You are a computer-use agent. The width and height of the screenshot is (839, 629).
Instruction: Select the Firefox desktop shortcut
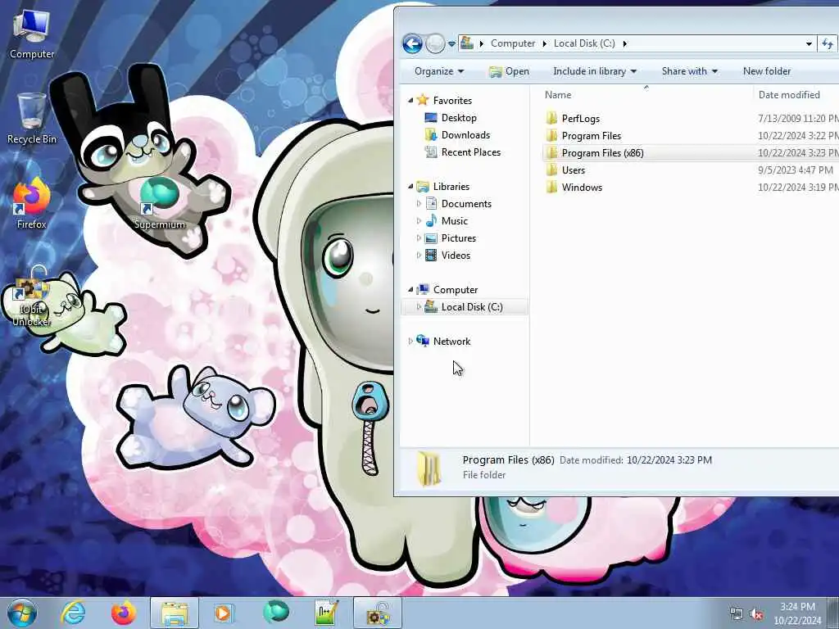click(32, 204)
